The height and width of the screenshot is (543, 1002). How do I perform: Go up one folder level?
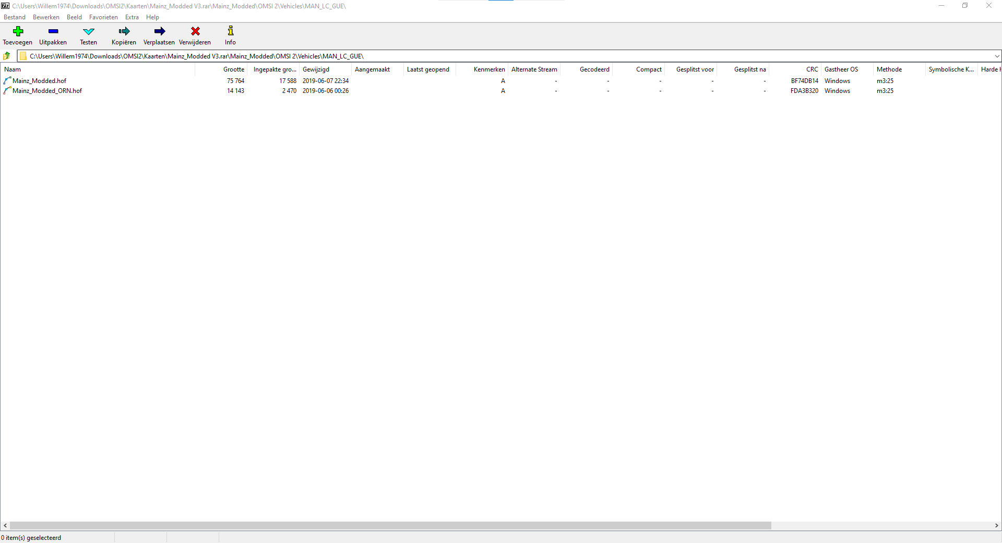(7, 56)
